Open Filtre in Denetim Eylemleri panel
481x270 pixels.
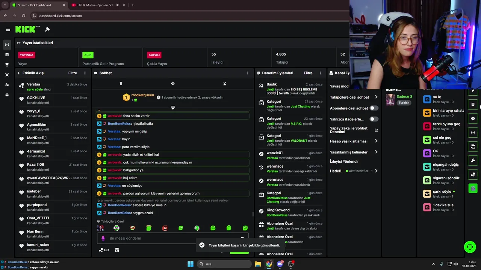pos(308,73)
